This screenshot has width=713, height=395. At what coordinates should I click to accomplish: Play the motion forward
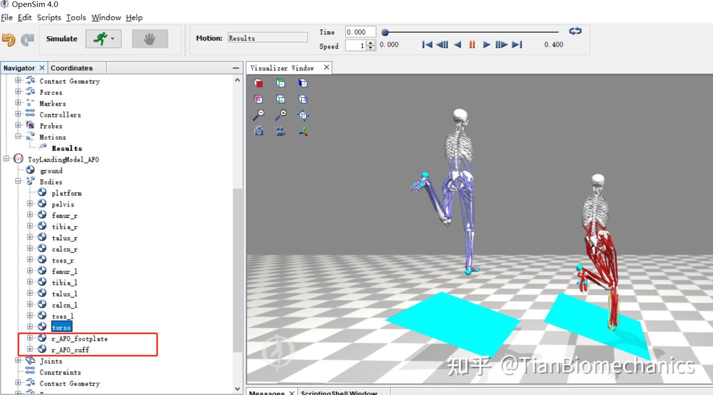[x=487, y=44]
